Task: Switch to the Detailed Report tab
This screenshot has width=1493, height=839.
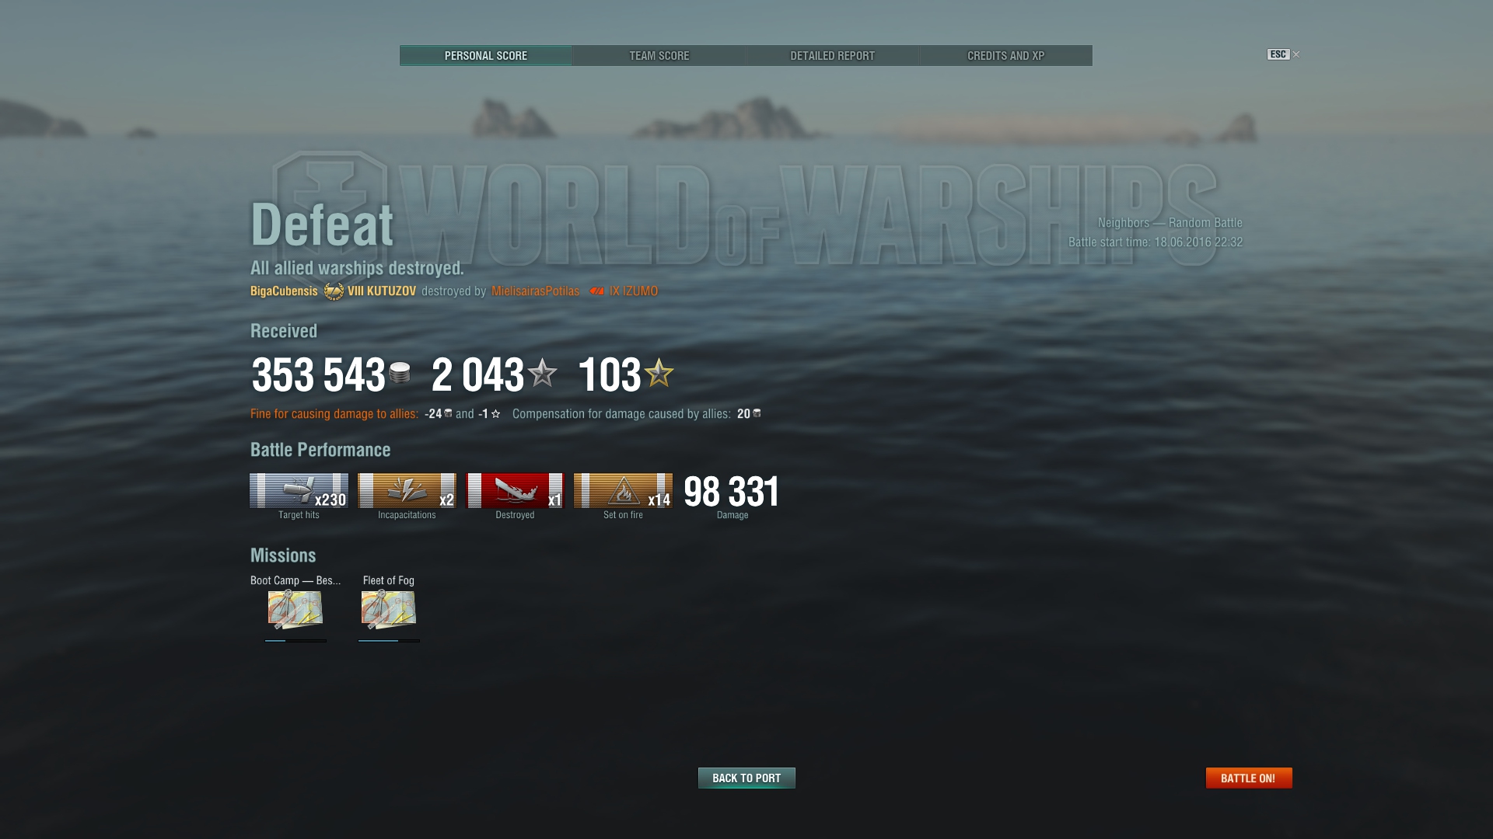Action: click(x=833, y=56)
